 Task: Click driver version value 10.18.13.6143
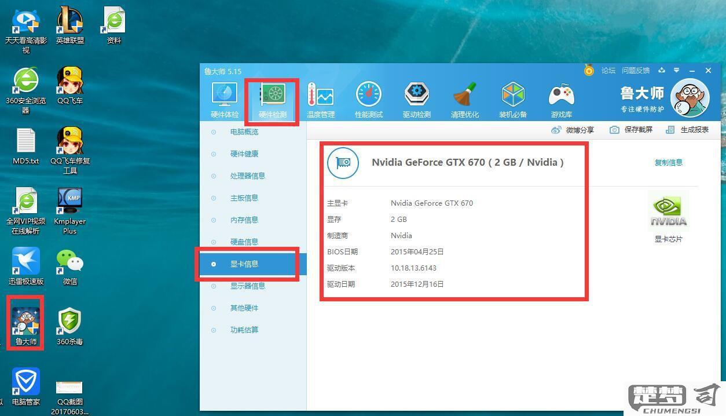click(x=413, y=268)
